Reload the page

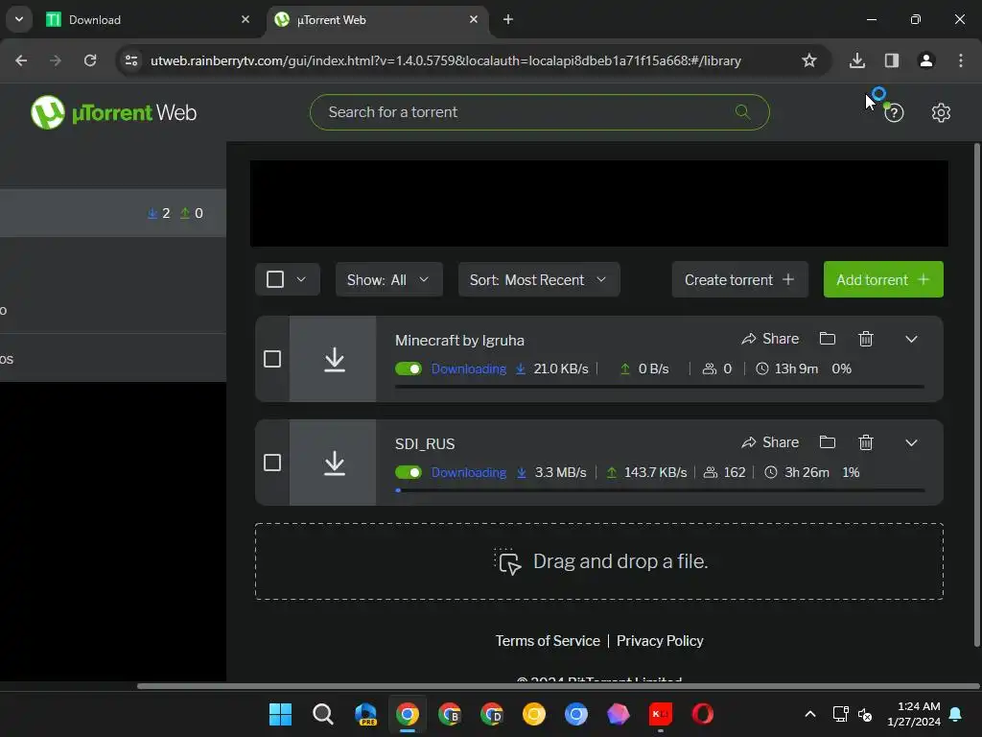[90, 60]
